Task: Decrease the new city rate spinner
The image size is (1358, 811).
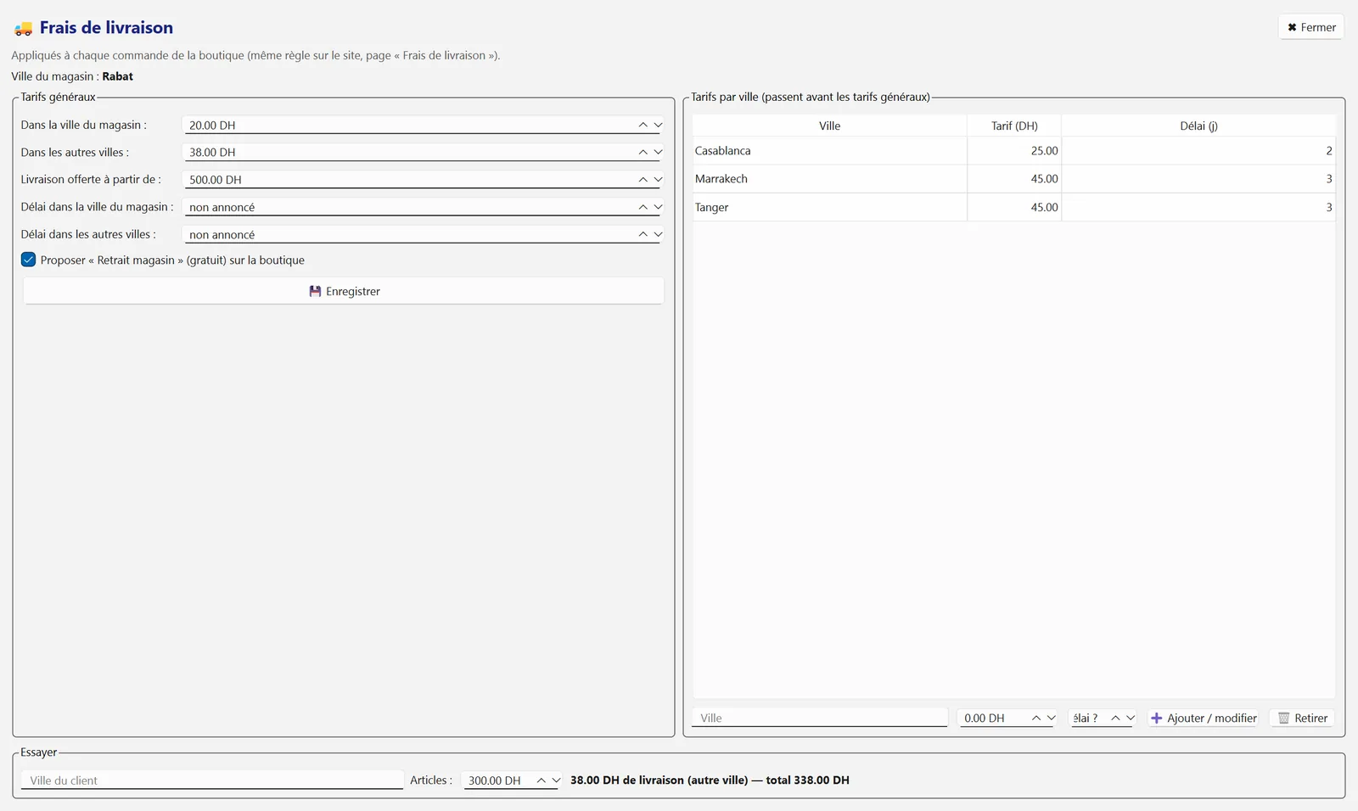Action: coord(1051,718)
